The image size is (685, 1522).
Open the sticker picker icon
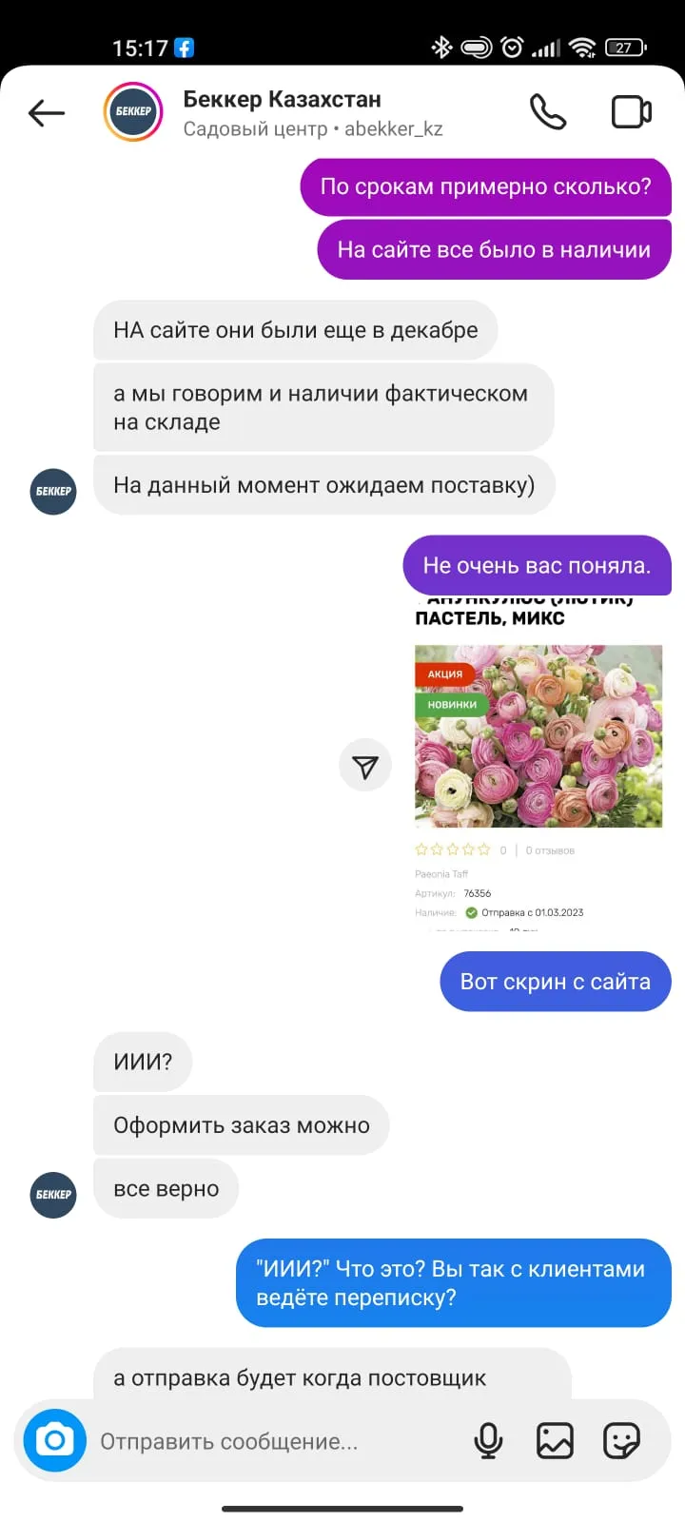621,1441
